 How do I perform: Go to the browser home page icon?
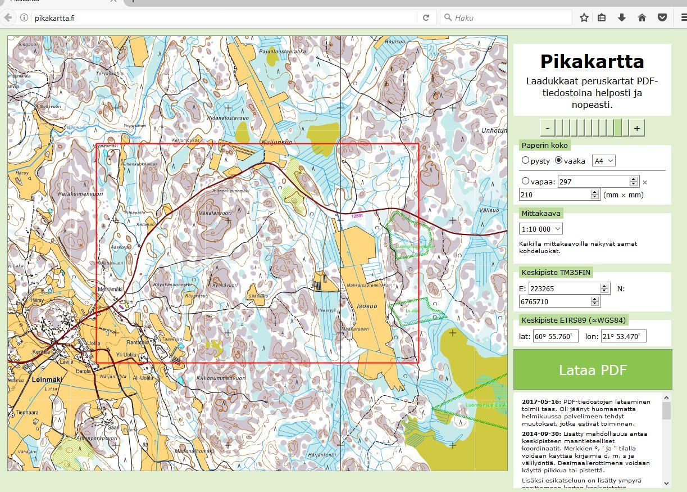click(x=641, y=18)
